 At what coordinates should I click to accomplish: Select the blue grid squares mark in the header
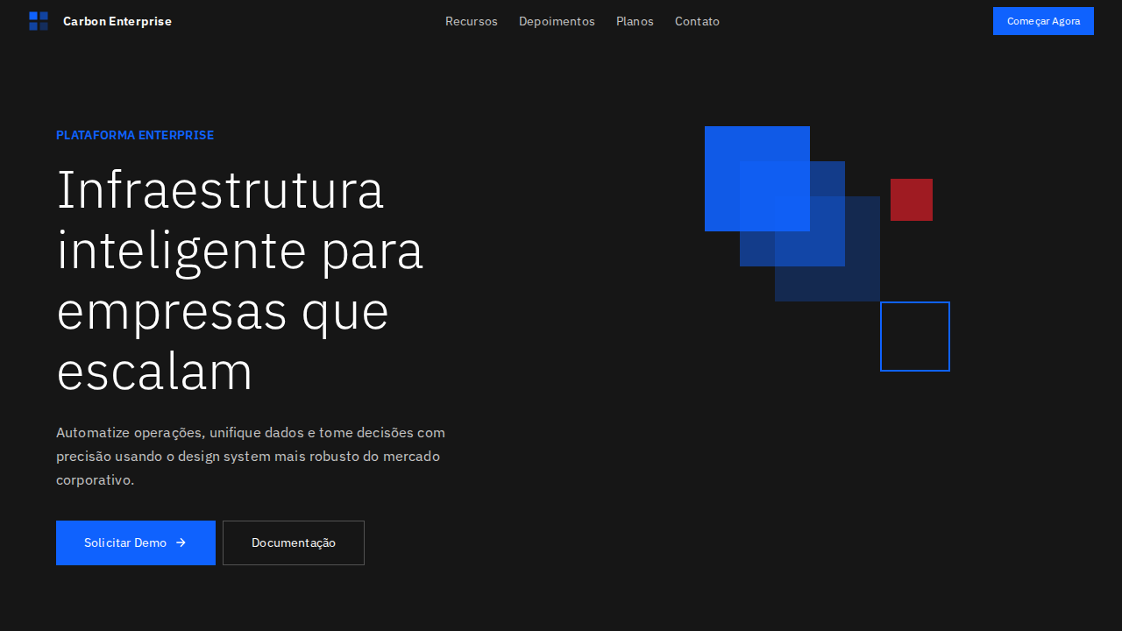39,20
